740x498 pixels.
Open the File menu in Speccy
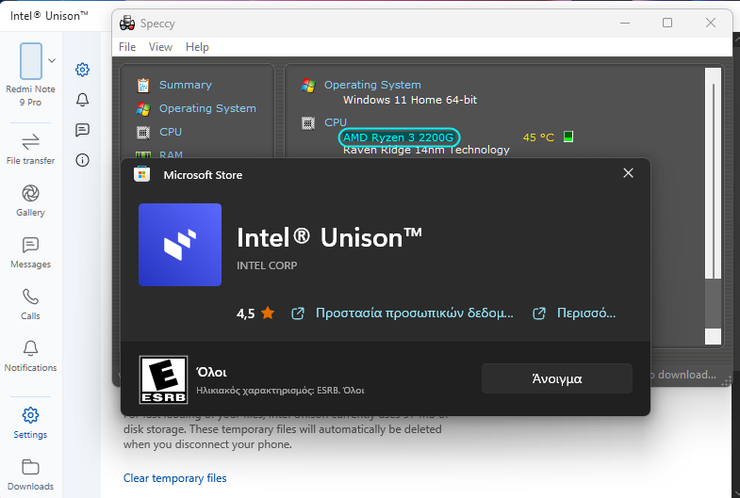pyautogui.click(x=127, y=47)
